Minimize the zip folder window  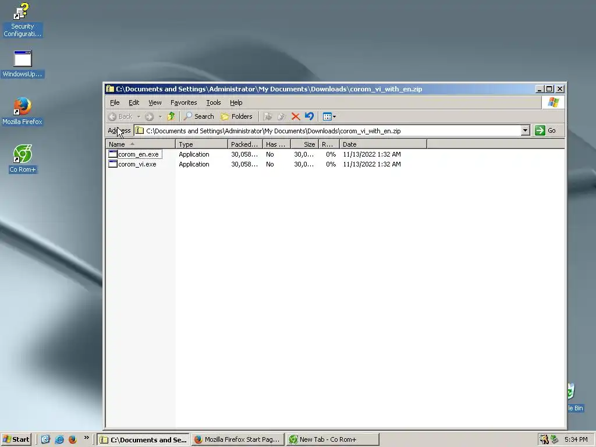pos(540,89)
